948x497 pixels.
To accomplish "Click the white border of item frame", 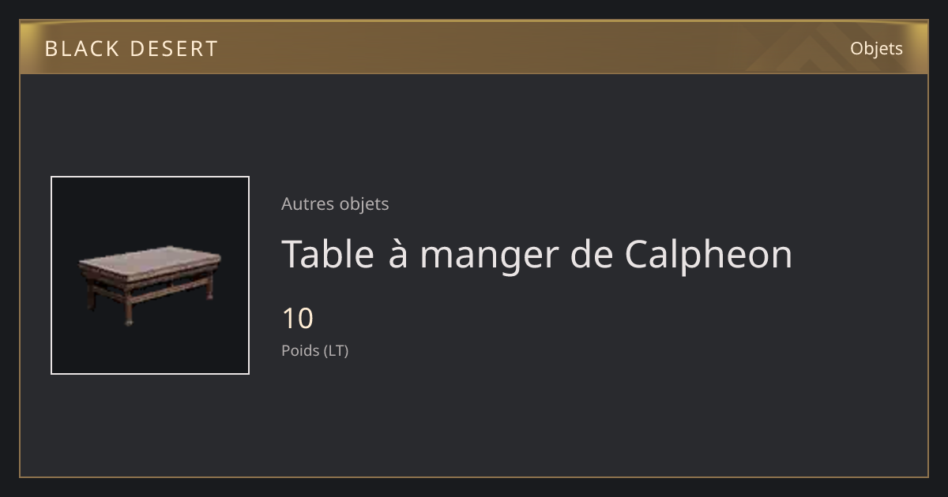I will (150, 177).
